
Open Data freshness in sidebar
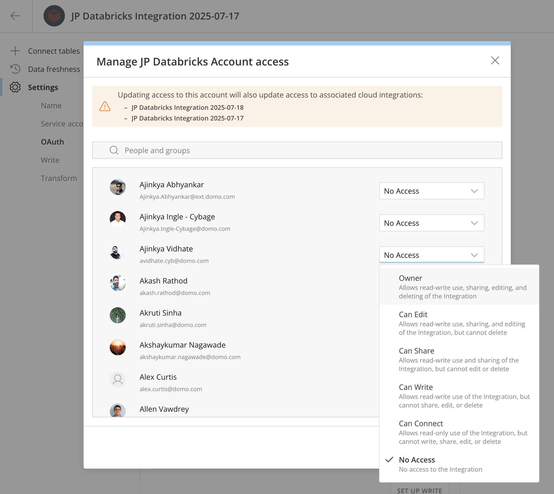coord(54,69)
